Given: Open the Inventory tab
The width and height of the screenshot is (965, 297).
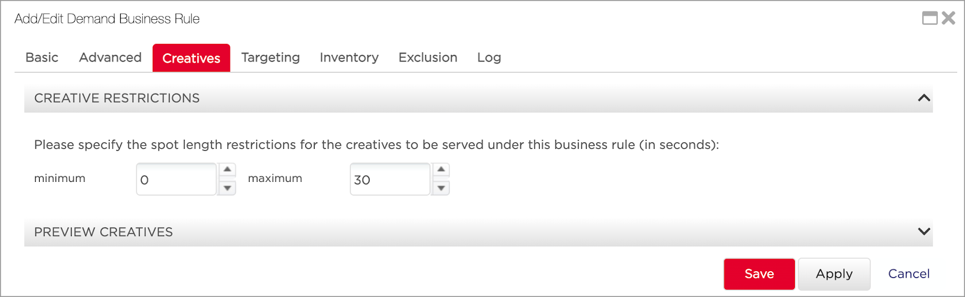Looking at the screenshot, I should click(349, 57).
